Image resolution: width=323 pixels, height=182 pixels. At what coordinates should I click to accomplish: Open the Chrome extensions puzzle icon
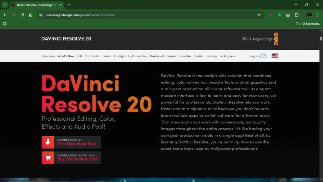tap(297, 15)
